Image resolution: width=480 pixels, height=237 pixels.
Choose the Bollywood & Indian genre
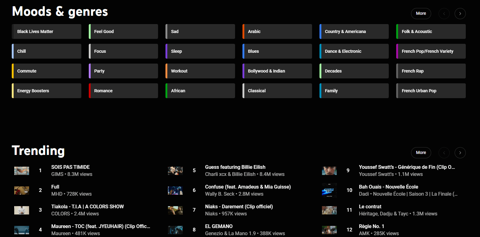(x=277, y=71)
